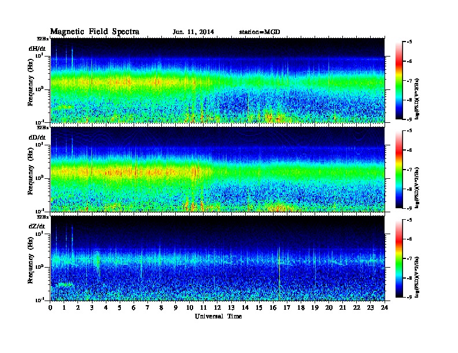458x353 pixels.
Task: Click hour '11' on the time axis
Action: coord(204,307)
